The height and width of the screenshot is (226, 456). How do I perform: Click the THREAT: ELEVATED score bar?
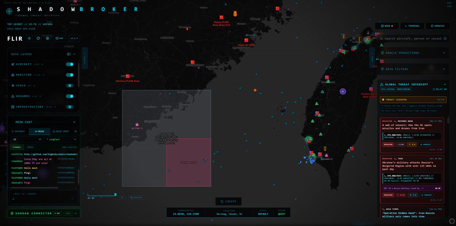pyautogui.click(x=413, y=99)
